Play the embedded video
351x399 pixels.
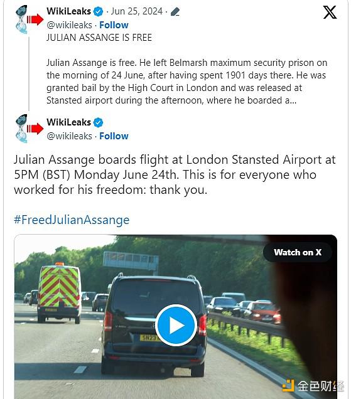176,325
